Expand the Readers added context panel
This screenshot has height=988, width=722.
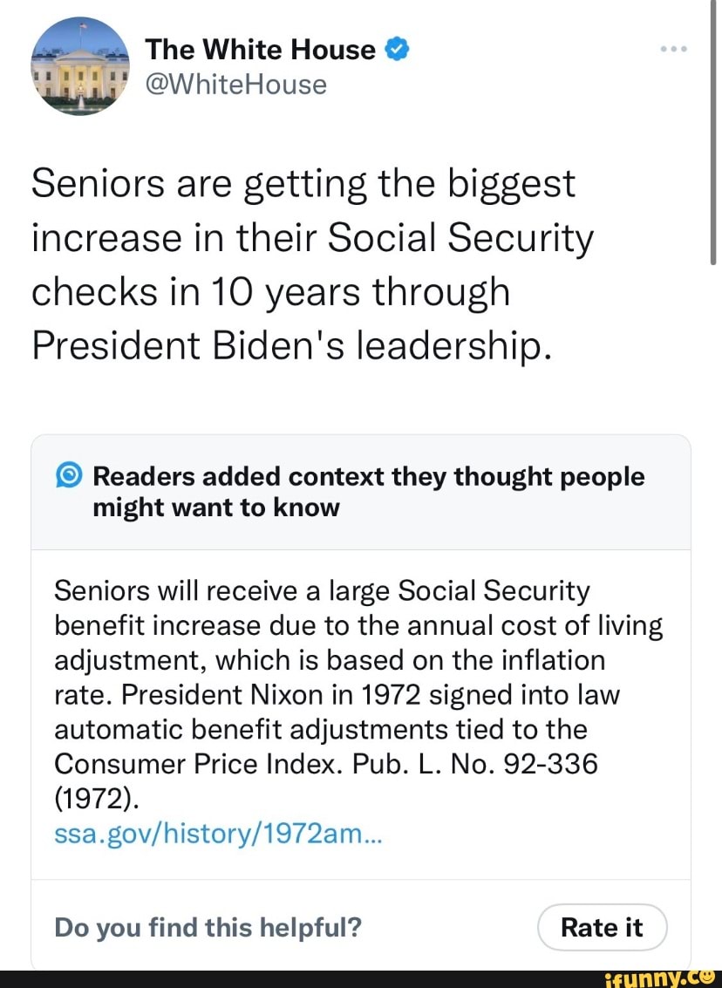coord(360,493)
